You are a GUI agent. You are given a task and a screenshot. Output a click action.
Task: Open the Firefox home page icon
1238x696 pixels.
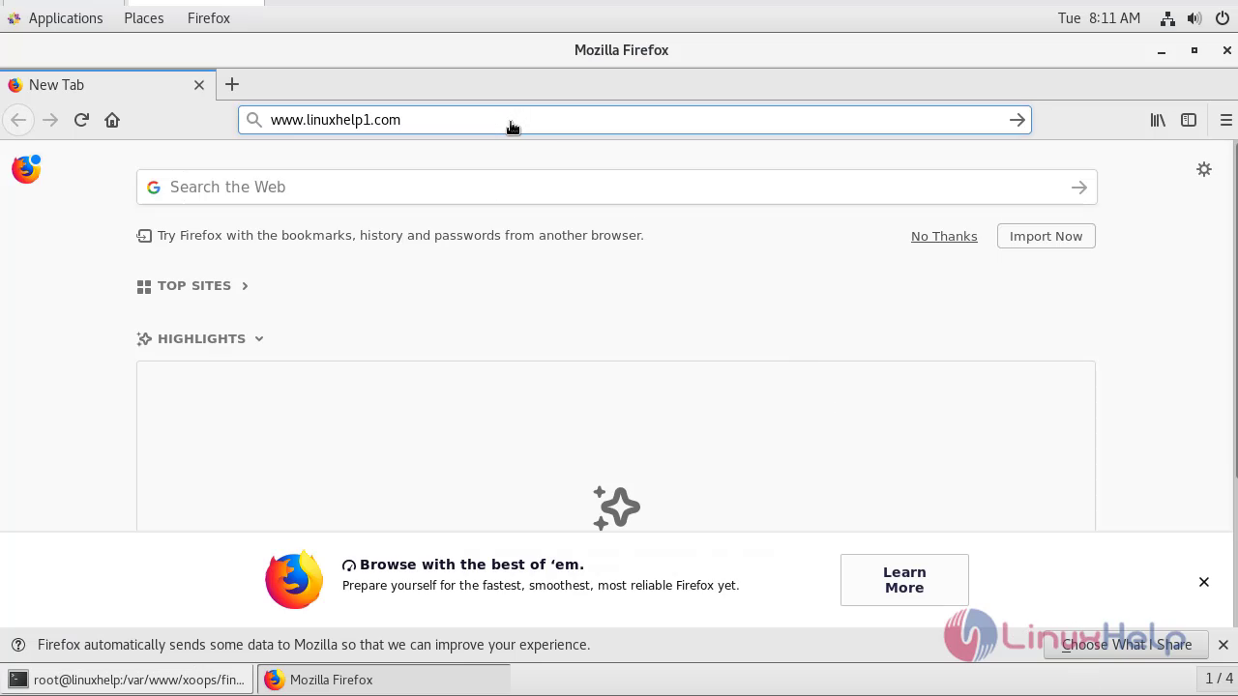pyautogui.click(x=112, y=120)
